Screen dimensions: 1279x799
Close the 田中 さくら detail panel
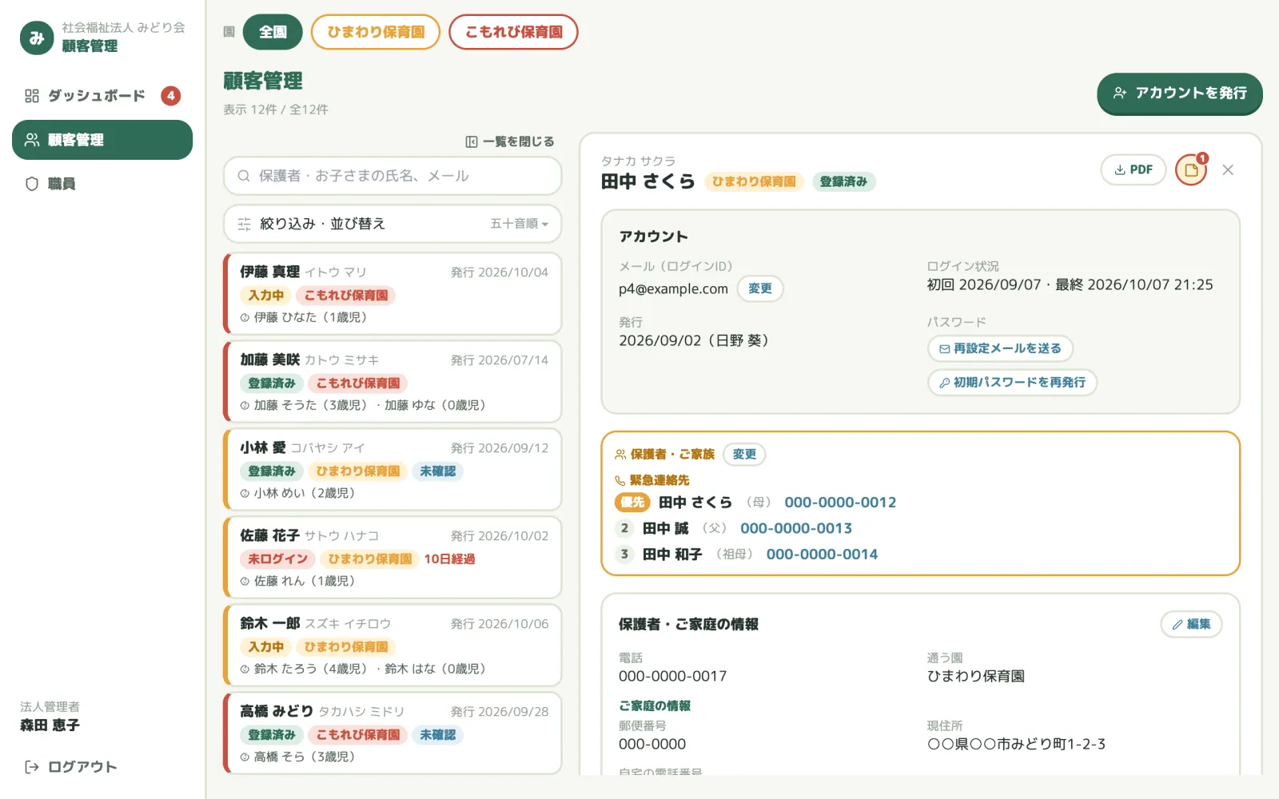coord(1228,170)
